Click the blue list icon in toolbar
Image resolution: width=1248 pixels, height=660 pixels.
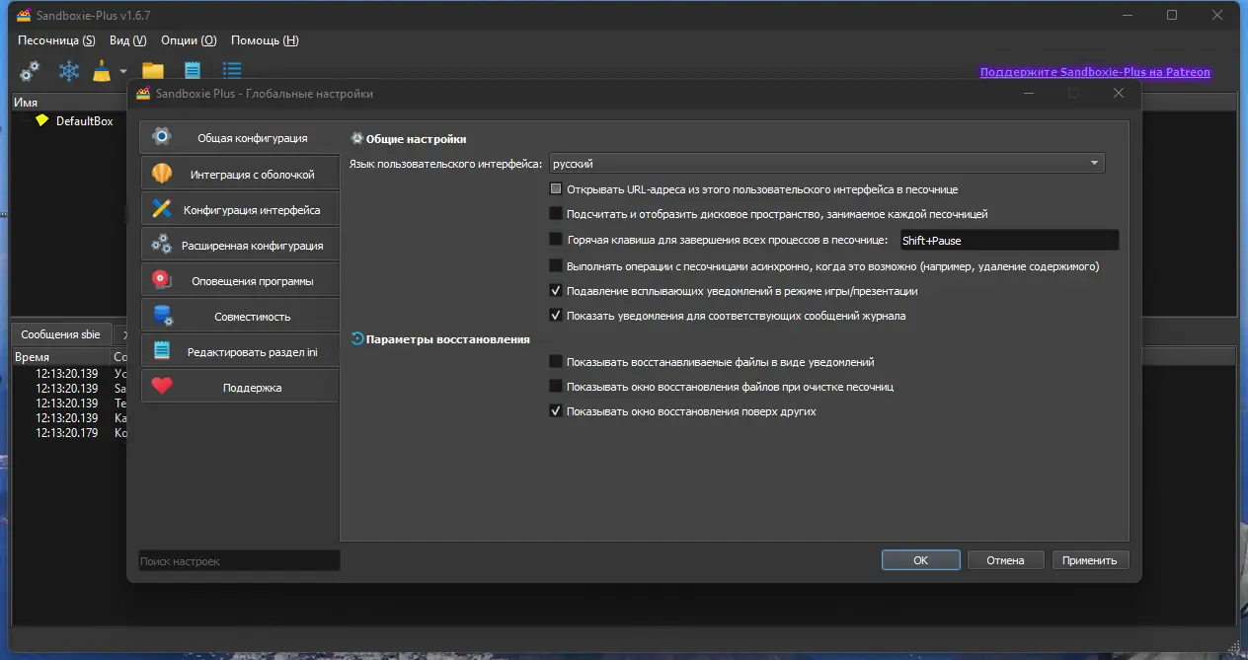(x=232, y=71)
